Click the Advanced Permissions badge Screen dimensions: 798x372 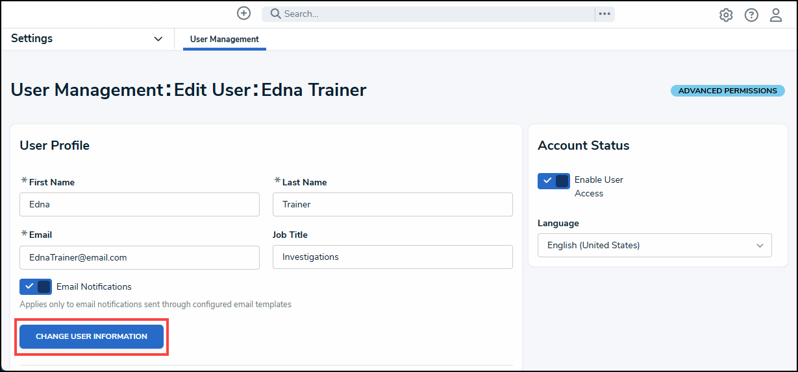[x=727, y=91]
